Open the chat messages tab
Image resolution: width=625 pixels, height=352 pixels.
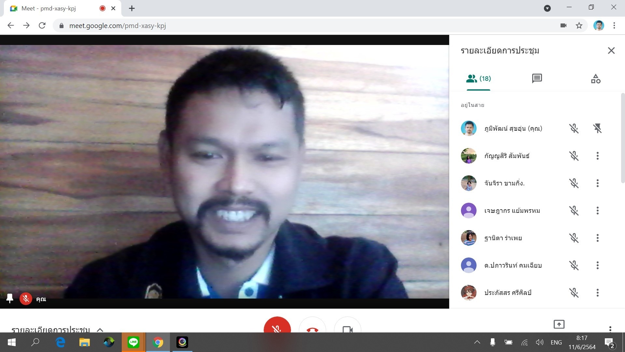[537, 79]
